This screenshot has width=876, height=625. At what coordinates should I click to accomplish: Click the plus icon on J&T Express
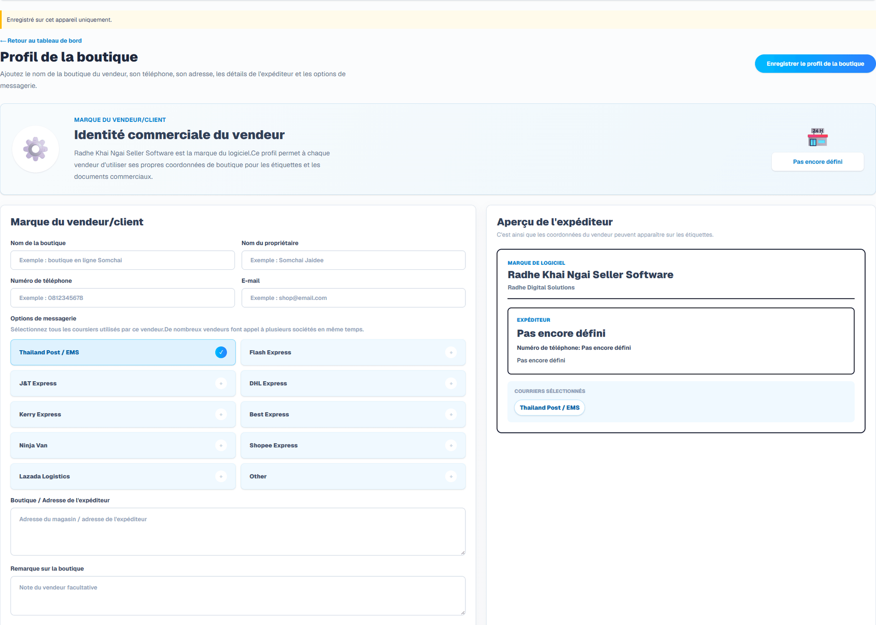[x=221, y=383]
